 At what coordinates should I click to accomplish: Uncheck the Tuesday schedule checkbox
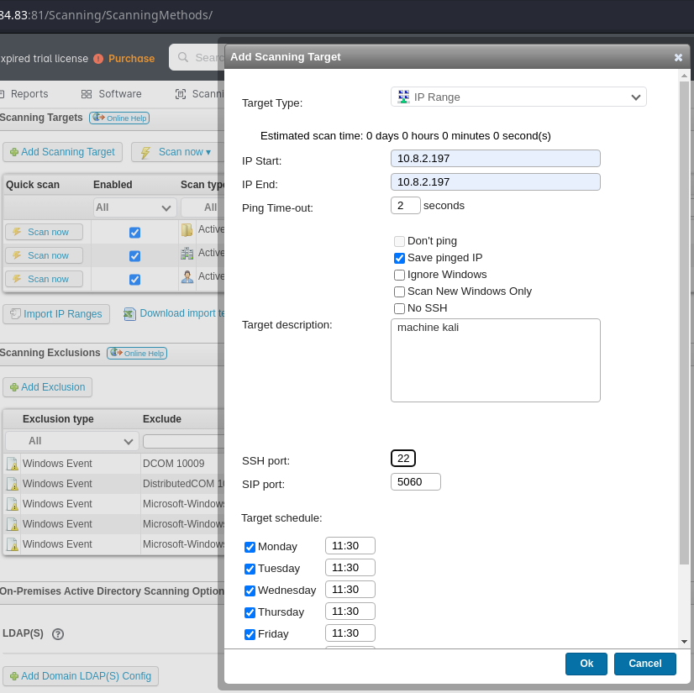click(x=250, y=569)
